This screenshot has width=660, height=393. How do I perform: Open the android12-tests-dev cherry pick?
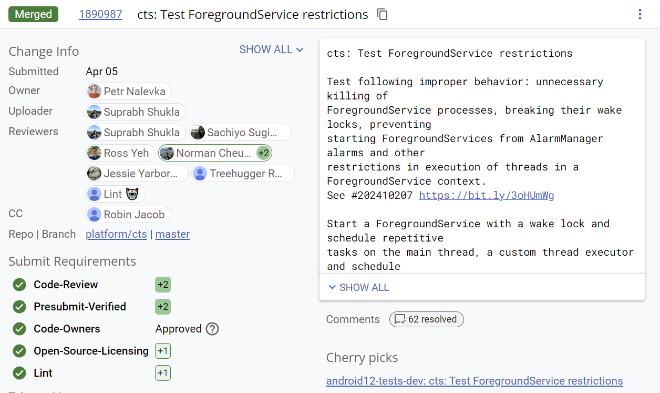coord(475,380)
